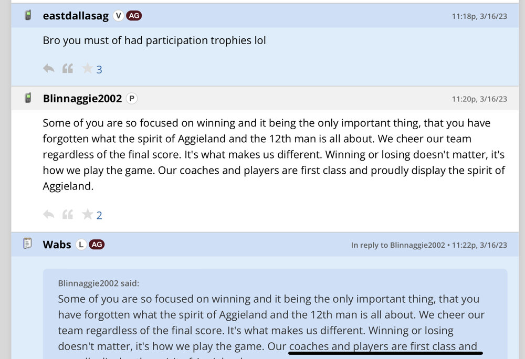Click the L badge next to Wabs
This screenshot has width=525, height=359.
coord(81,244)
